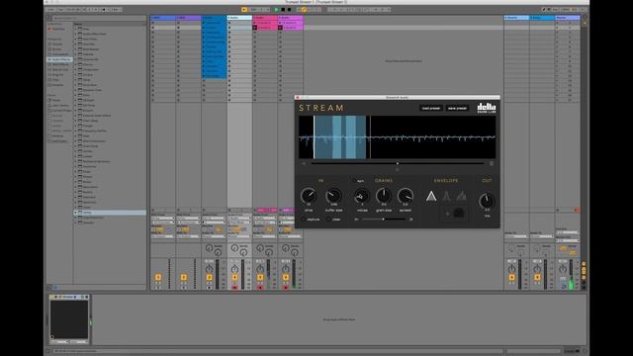This screenshot has width=633, height=356.
Task: Toggle the arm button on track 5
Action: 260,288
